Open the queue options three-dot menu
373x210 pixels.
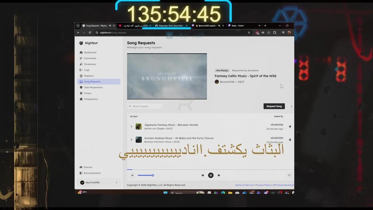pyautogui.click(x=291, y=106)
